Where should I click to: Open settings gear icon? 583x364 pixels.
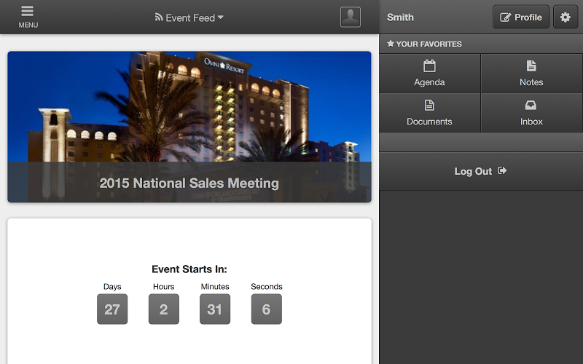[x=565, y=17]
